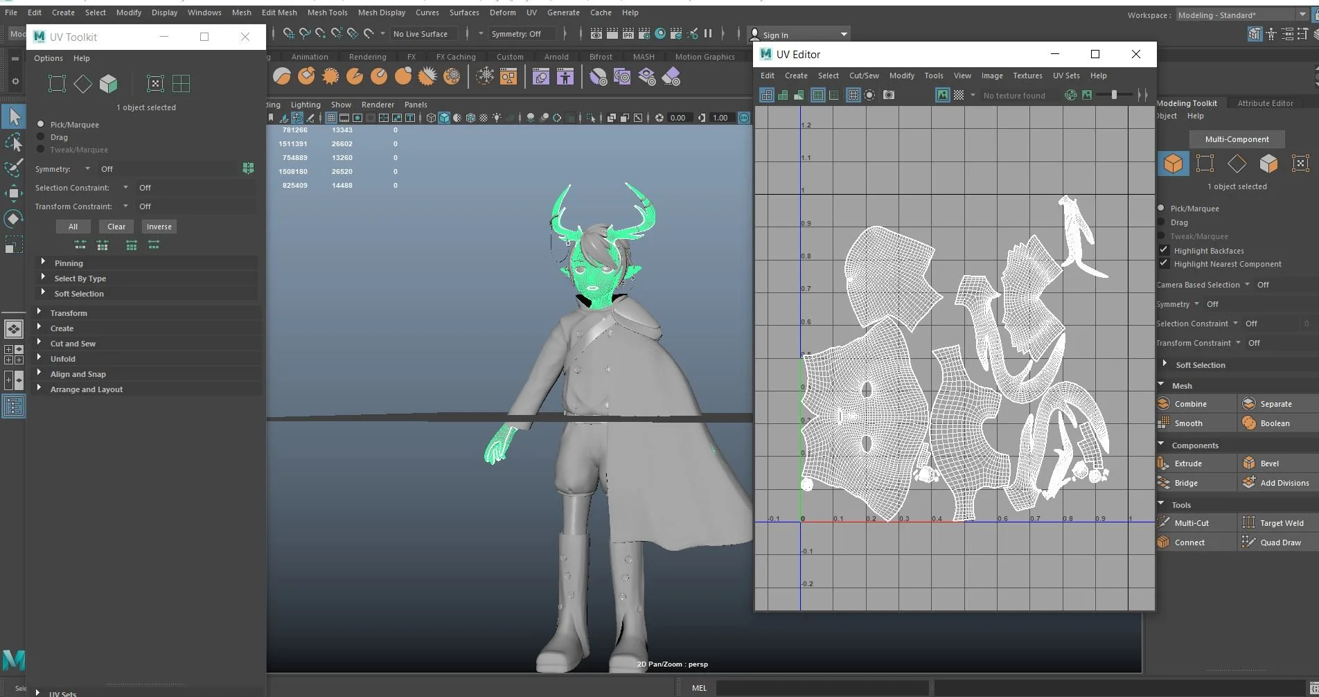Adjust the UV Editor texture dim slider

click(1114, 95)
